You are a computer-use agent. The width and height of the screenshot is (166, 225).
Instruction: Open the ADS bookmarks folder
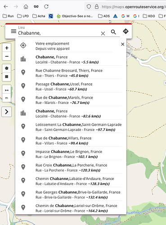tap(104, 16)
